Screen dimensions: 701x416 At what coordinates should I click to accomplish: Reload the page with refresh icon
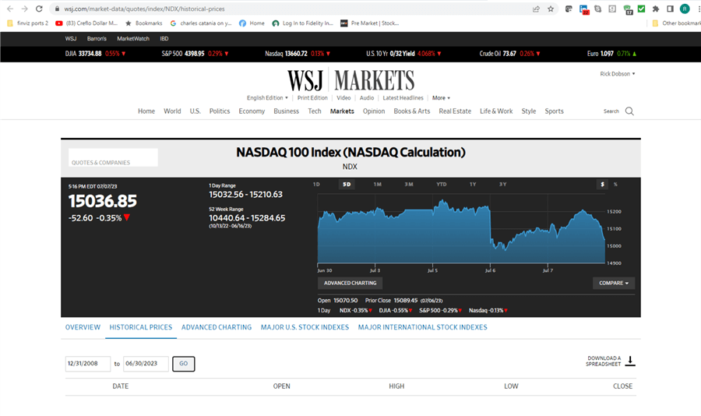(x=39, y=9)
